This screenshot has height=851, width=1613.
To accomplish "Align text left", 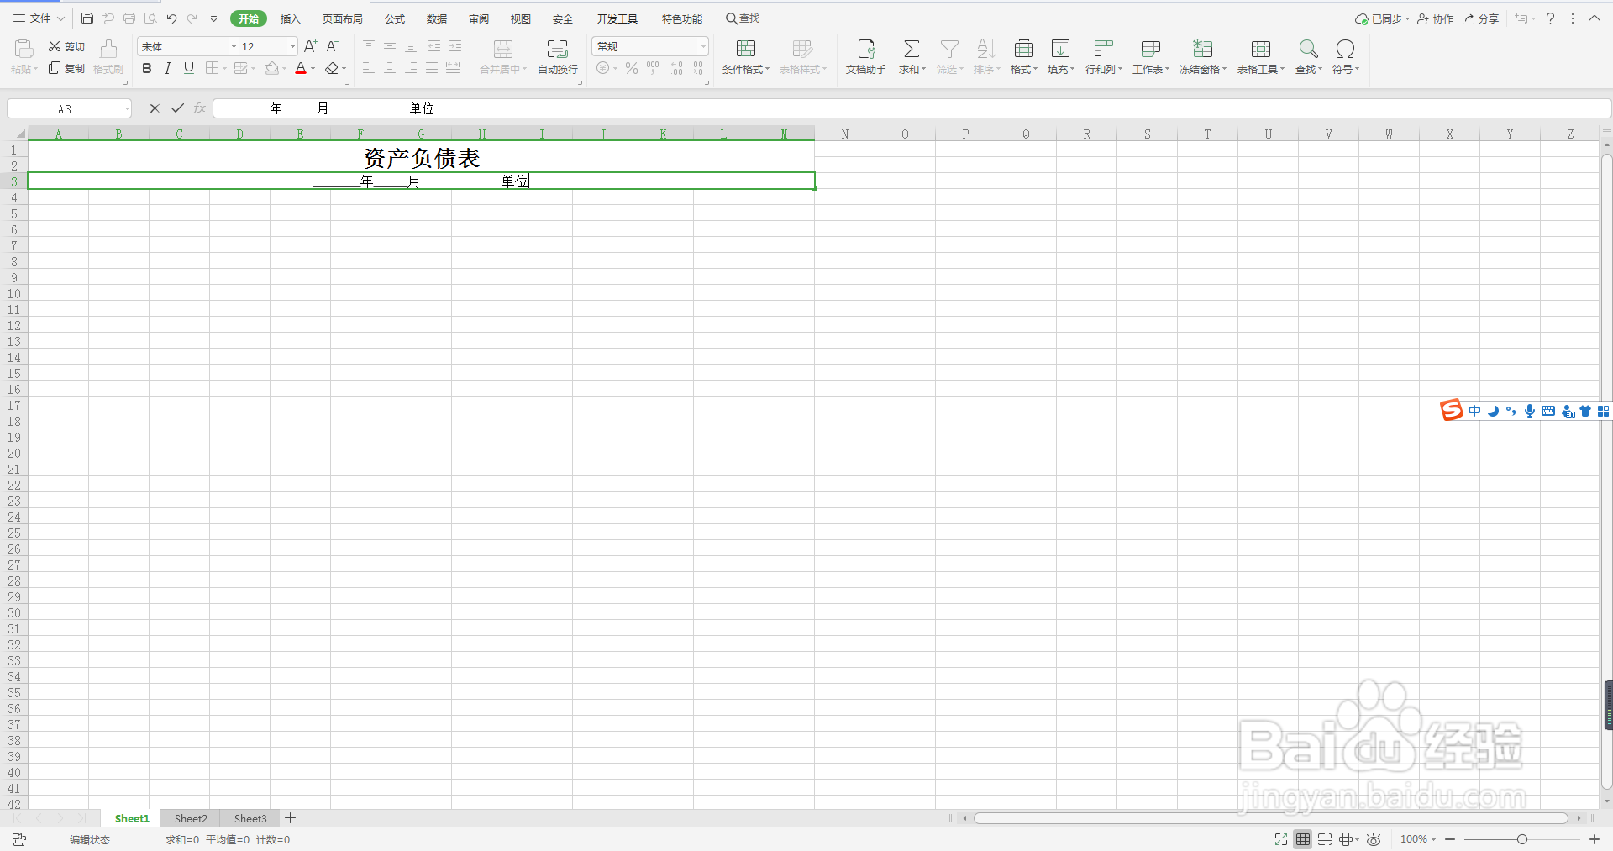I will [369, 68].
